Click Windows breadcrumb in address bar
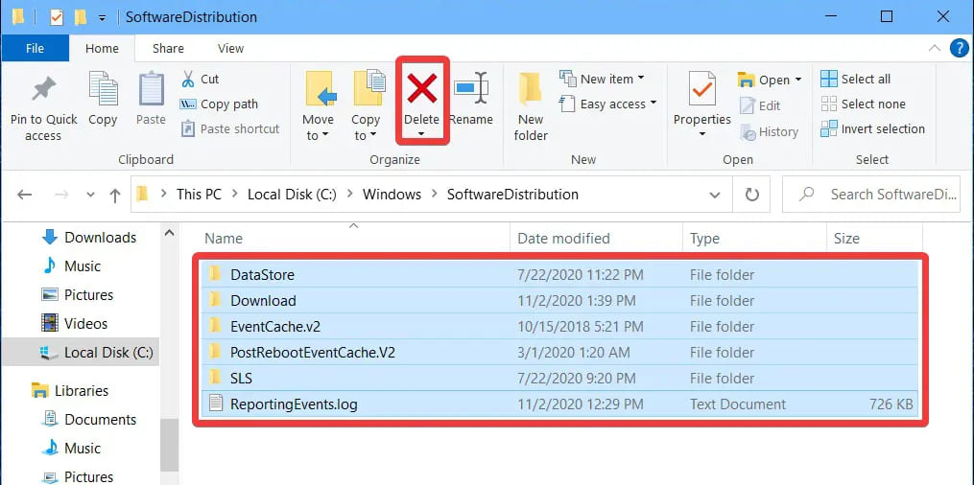 pos(392,195)
